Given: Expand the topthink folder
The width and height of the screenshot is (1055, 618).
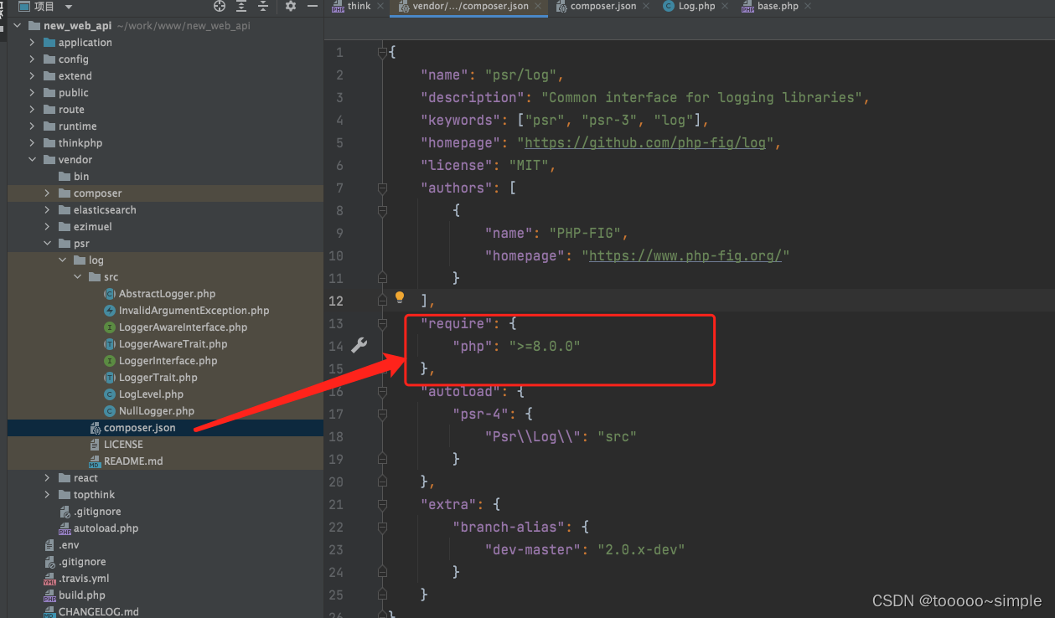Looking at the screenshot, I should point(48,495).
